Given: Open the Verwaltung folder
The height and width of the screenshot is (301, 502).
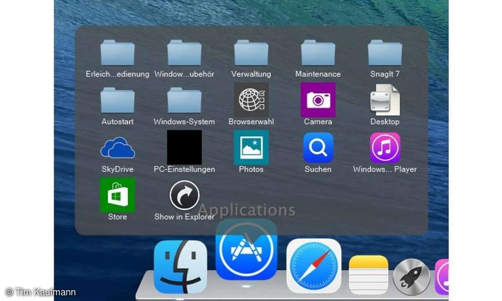Looking at the screenshot, I should click(x=251, y=53).
